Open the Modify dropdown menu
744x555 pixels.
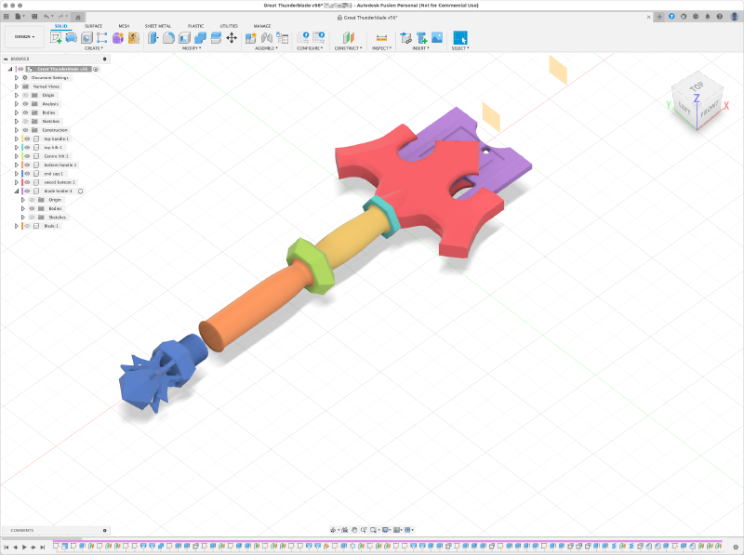pos(192,48)
